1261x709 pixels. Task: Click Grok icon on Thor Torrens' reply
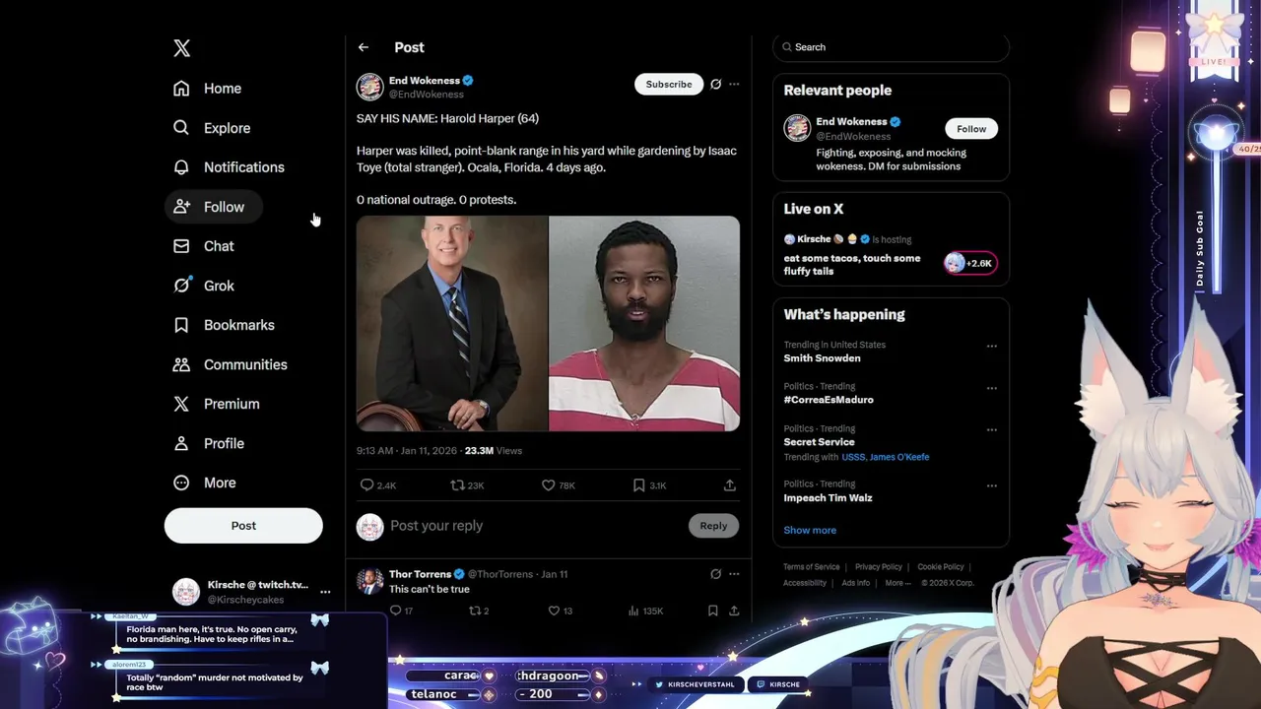(716, 574)
